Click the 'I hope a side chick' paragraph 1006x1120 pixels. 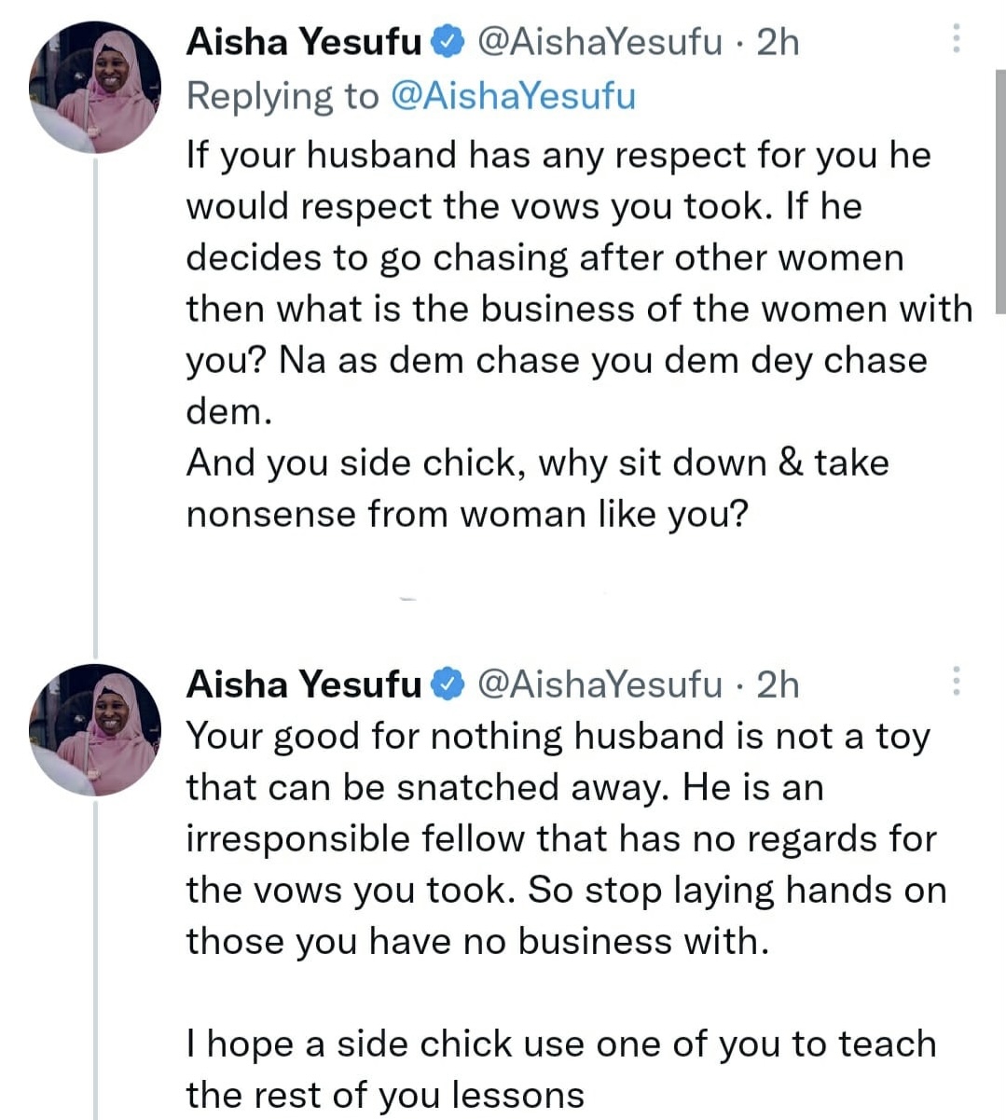[x=560, y=1069]
